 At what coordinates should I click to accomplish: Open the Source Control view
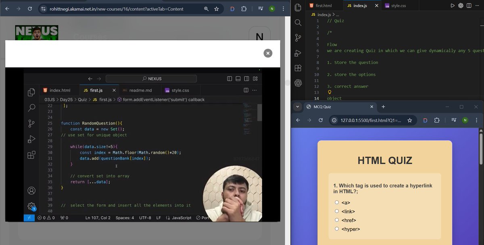point(298,38)
